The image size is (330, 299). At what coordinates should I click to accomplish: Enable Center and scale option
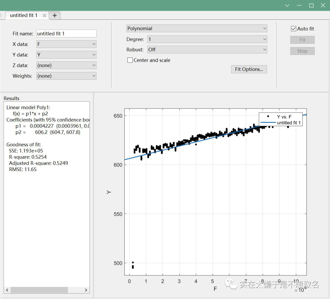click(x=130, y=60)
